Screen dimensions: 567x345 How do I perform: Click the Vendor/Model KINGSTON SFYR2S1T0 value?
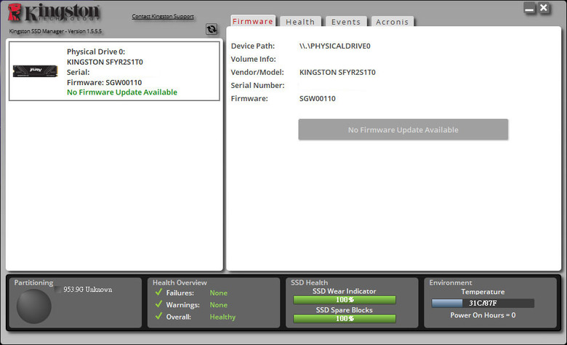337,72
